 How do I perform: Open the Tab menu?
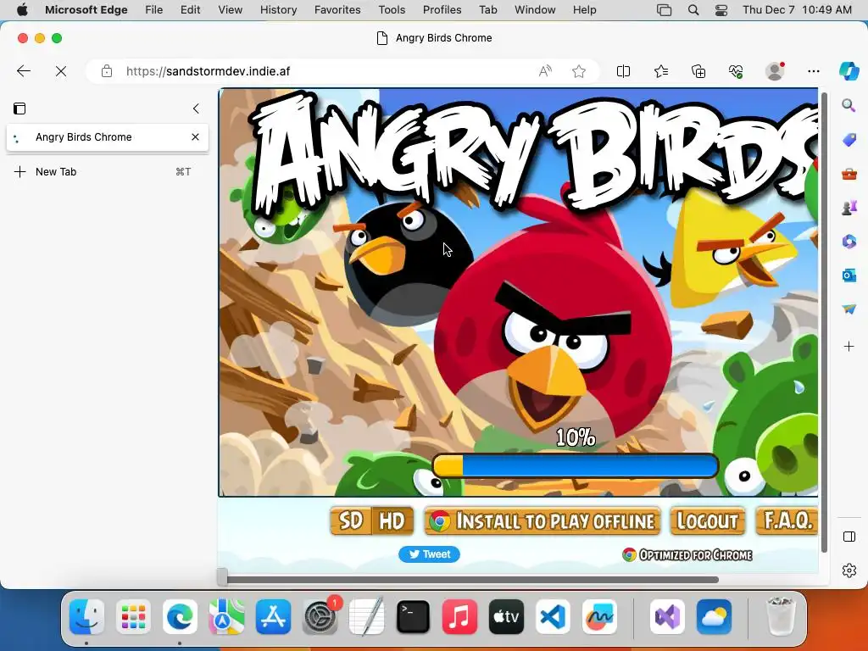[488, 9]
